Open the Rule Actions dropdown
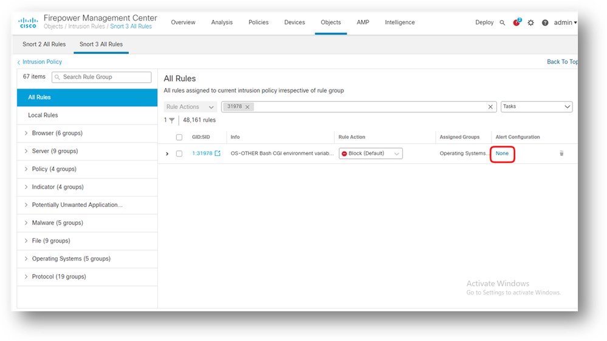Image resolution: width=607 pixels, height=341 pixels. point(190,107)
